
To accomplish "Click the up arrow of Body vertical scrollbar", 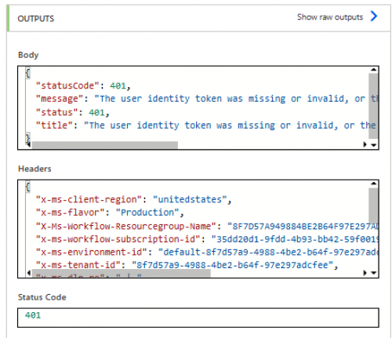I will [374, 70].
